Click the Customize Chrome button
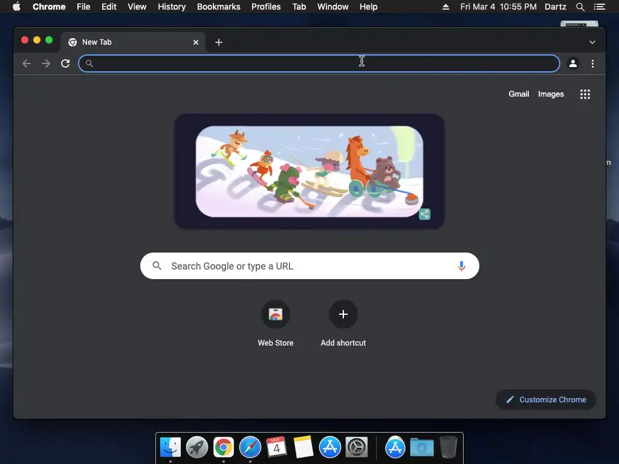The height and width of the screenshot is (464, 619). click(x=546, y=400)
